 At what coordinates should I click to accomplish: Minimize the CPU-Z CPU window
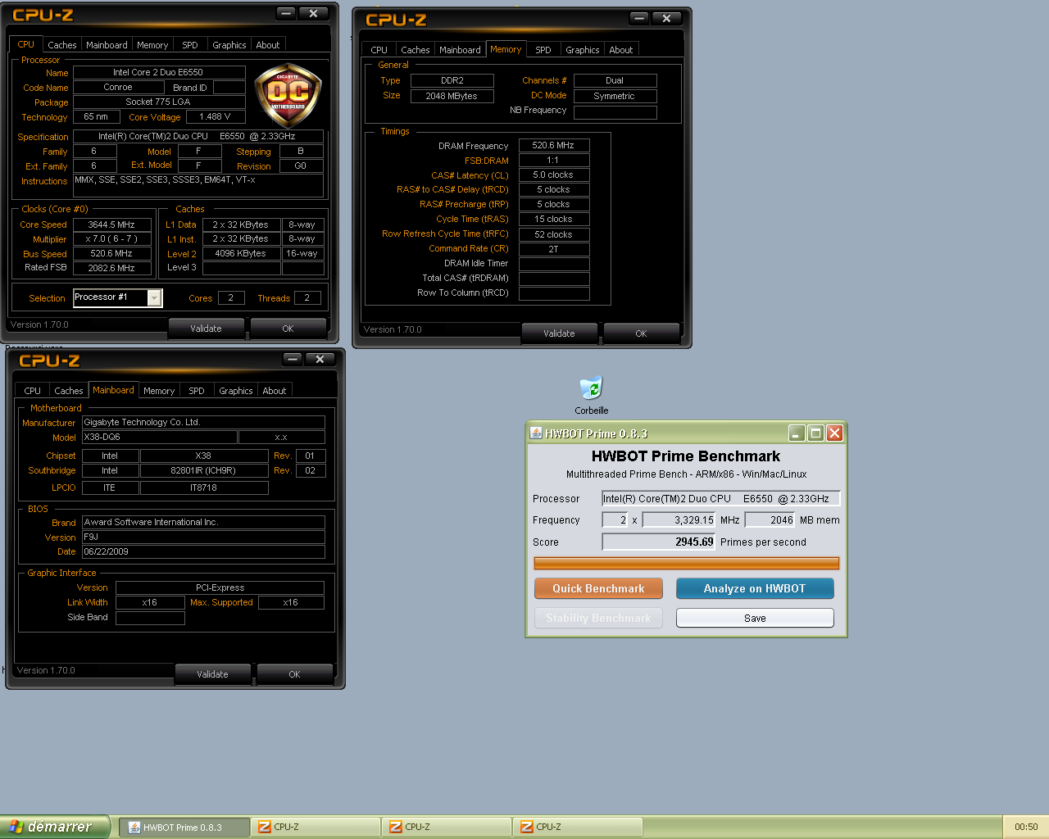click(x=286, y=13)
